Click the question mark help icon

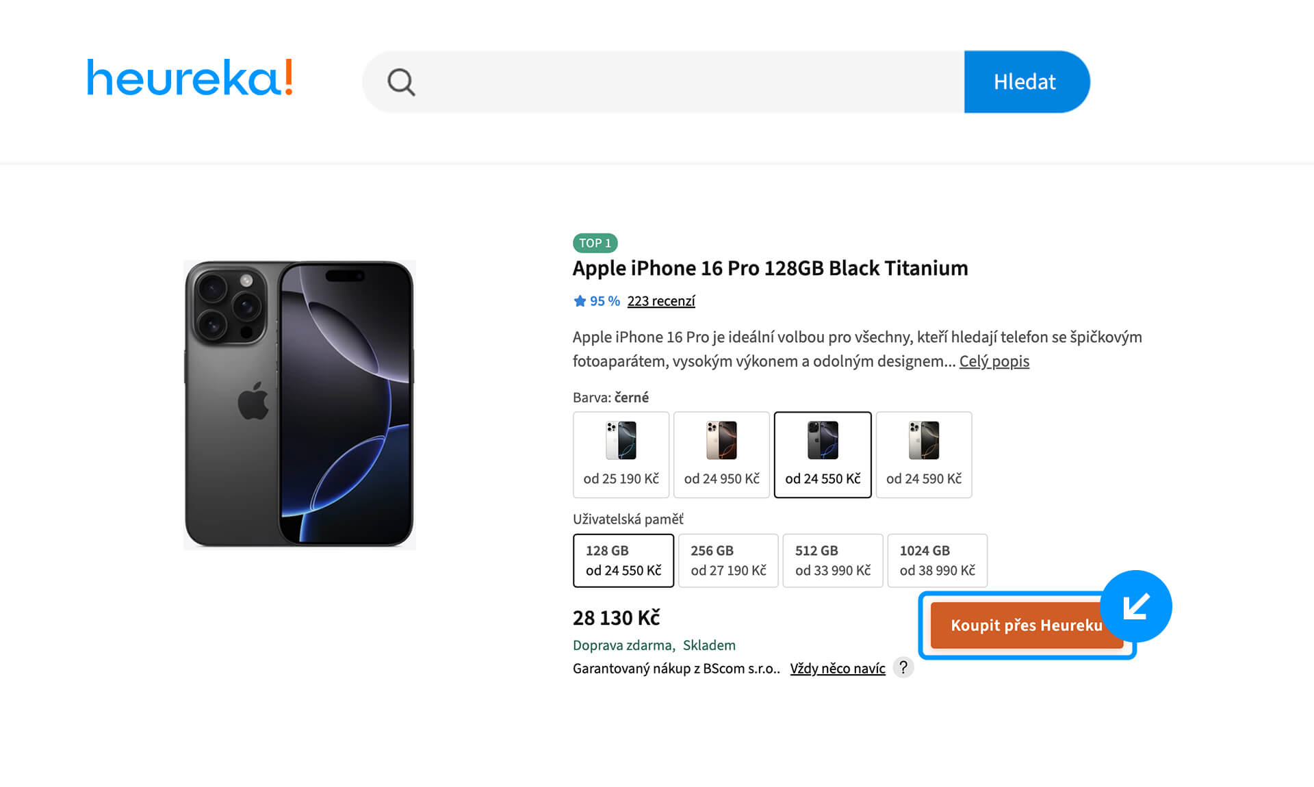point(903,667)
